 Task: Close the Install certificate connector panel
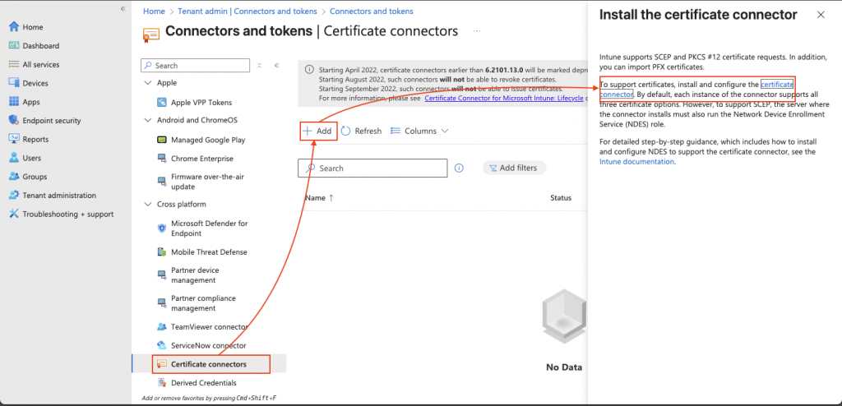(821, 15)
